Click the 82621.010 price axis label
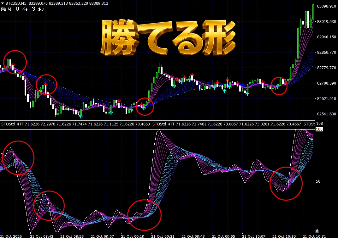This screenshot has height=238, width=338. pos(326,99)
